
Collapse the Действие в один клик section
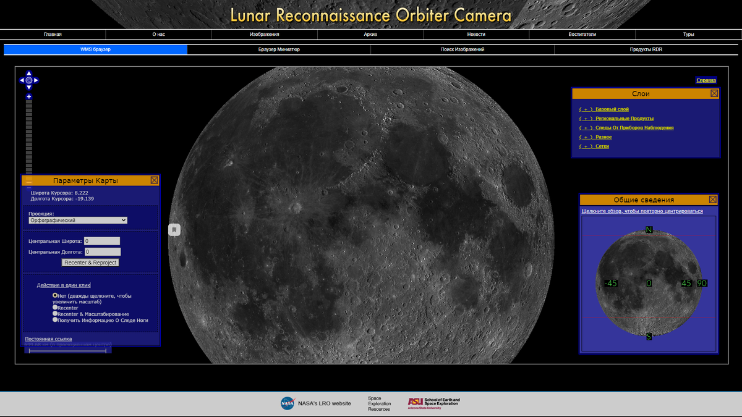click(64, 285)
